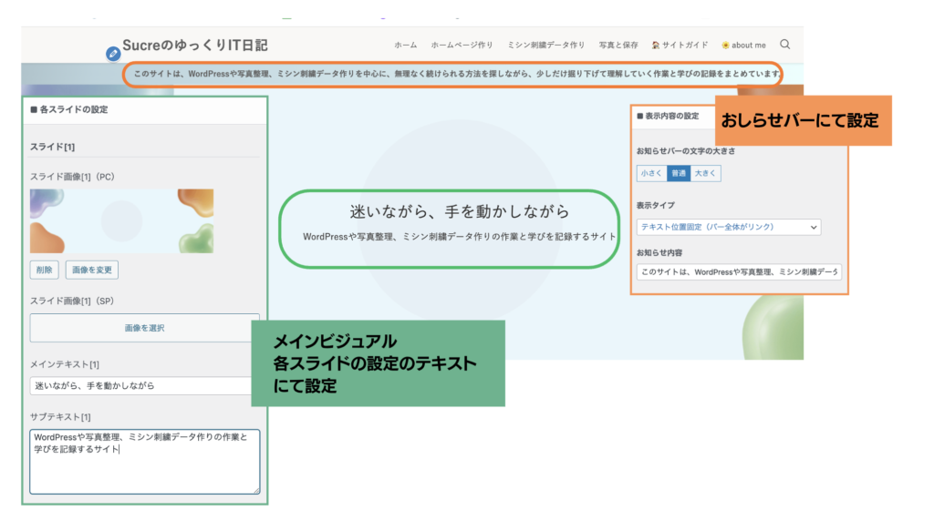Navigate to 写真と保存 menu item
This screenshot has height=531, width=934.
(x=617, y=46)
